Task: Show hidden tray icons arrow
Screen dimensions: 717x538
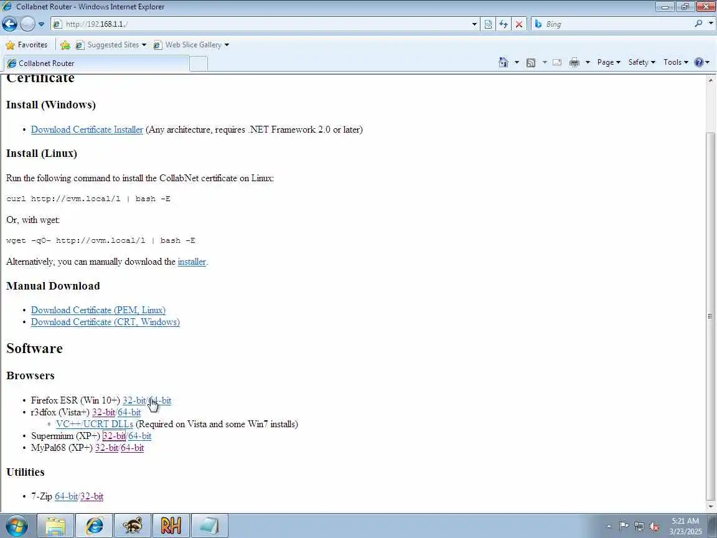Action: [x=609, y=526]
